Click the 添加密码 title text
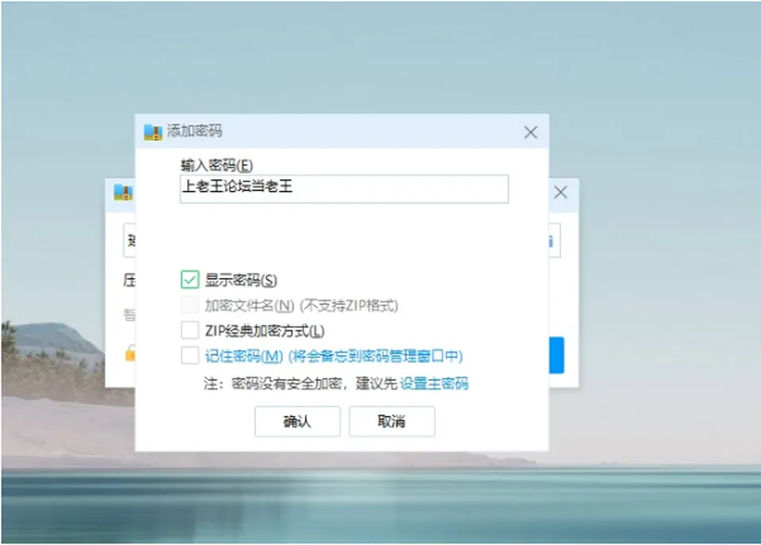The width and height of the screenshot is (761, 545). (195, 131)
